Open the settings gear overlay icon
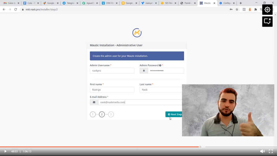 coord(267,10)
